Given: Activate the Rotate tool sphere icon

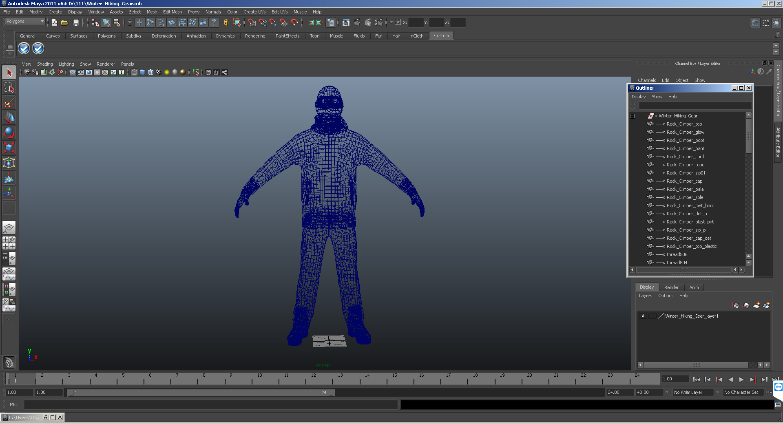Looking at the screenshot, I should (x=9, y=132).
